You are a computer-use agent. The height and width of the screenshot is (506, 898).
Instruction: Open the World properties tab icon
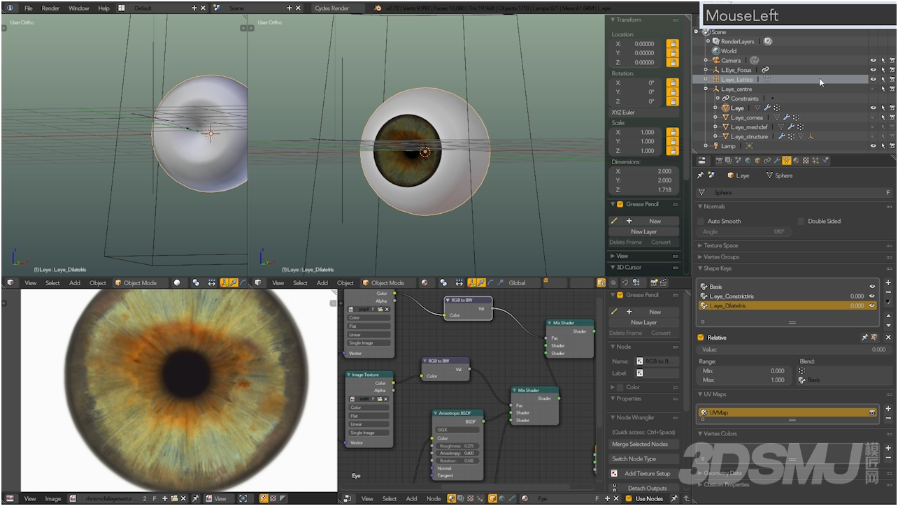click(748, 160)
